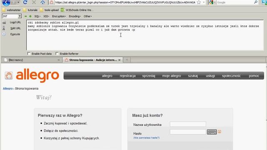The height and width of the screenshot is (150, 267).
Task: Bookmark this page with the star icon
Action: click(x=199, y=2)
